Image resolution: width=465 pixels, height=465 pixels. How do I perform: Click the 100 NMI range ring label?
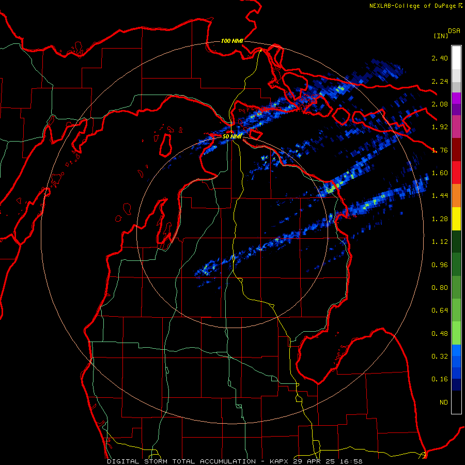click(x=232, y=41)
